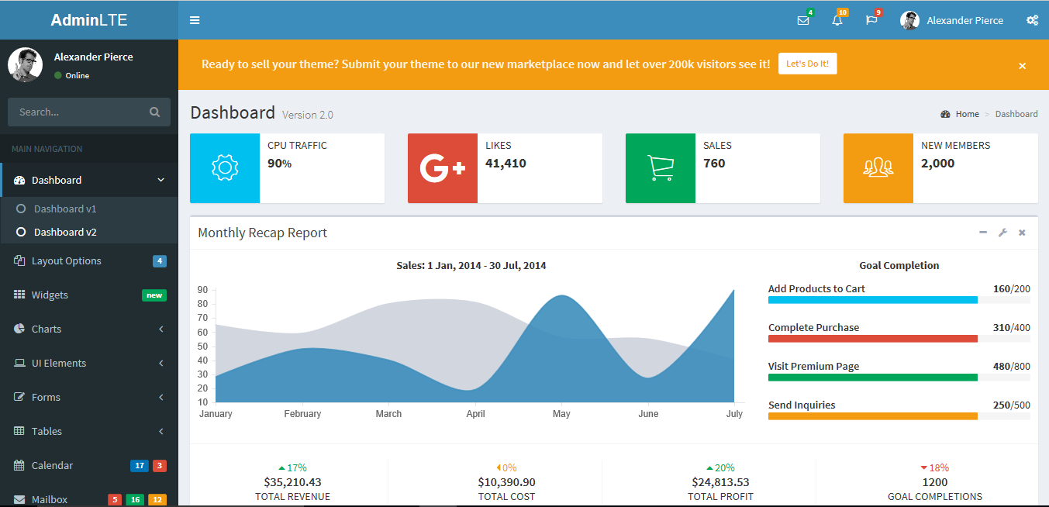Click the Add Products to Cart progress bar
Image resolution: width=1049 pixels, height=507 pixels.
[x=899, y=299]
